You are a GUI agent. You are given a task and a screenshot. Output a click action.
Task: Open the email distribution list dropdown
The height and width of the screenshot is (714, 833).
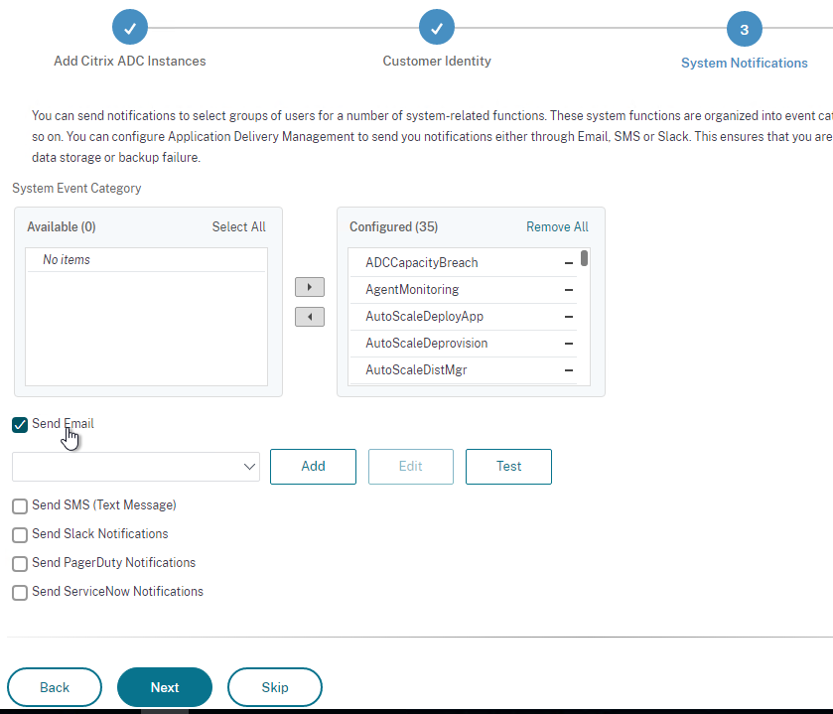click(x=136, y=467)
